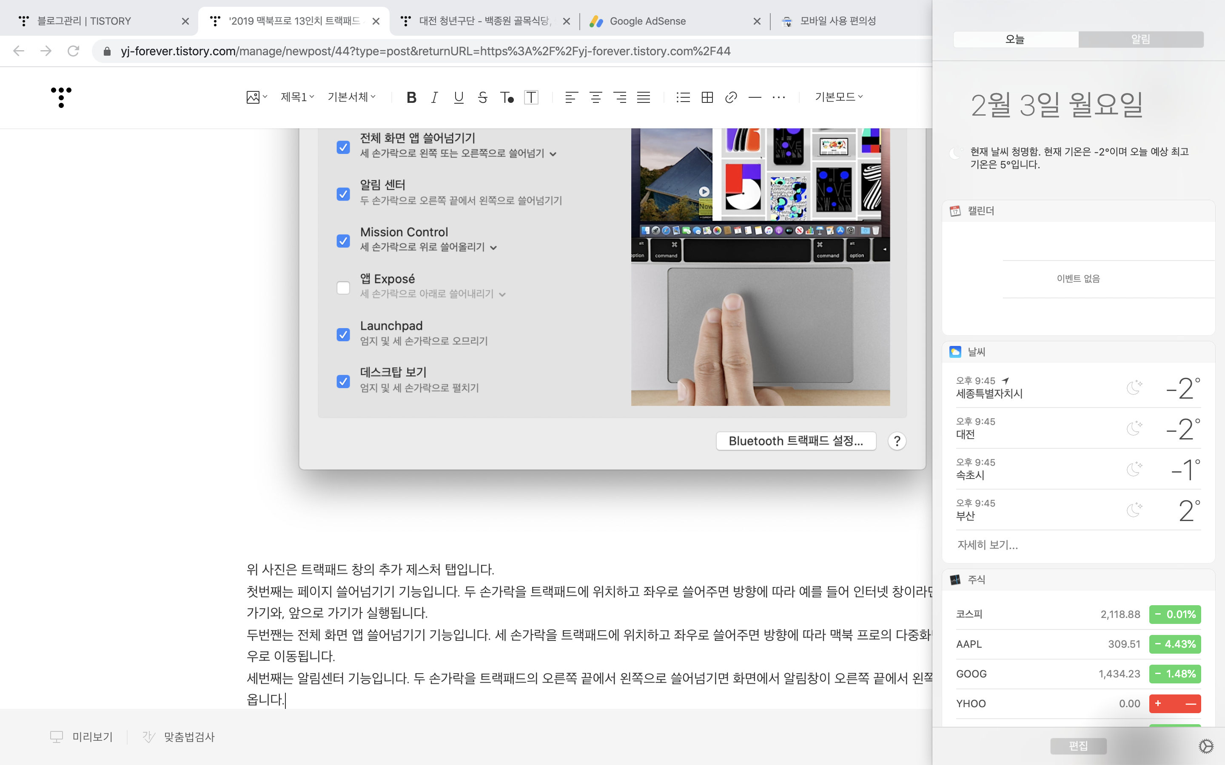1225x765 pixels.
Task: Toggle the Mission Control checkbox
Action: tap(343, 241)
